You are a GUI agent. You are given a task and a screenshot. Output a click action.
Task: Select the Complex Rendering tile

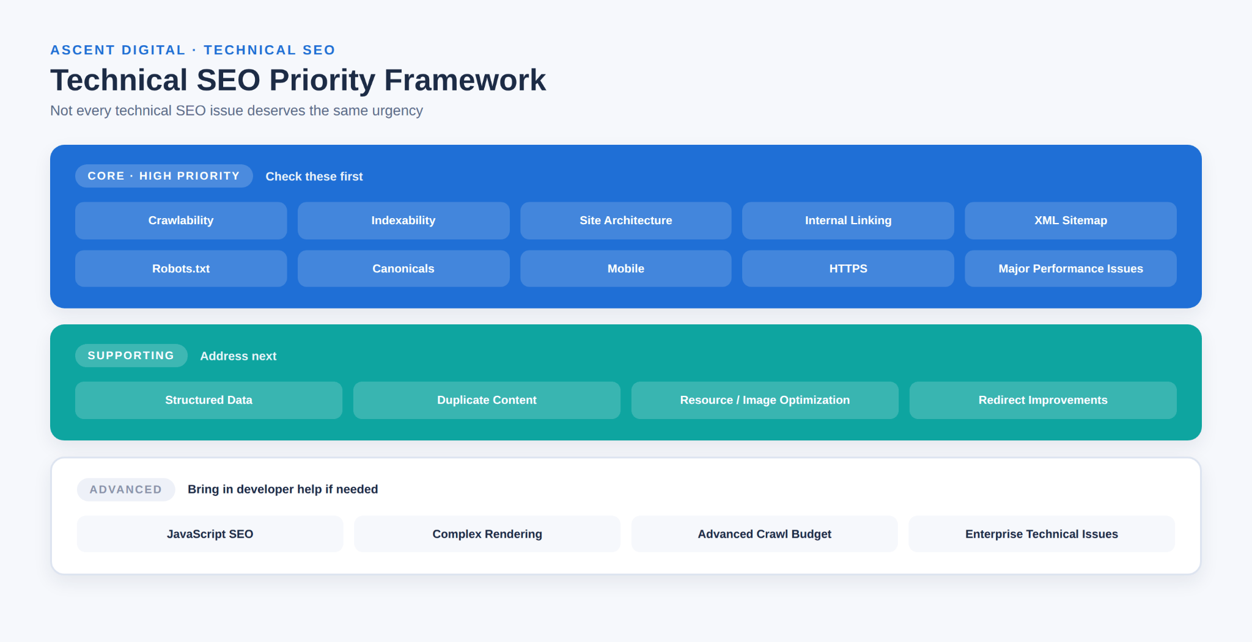tap(487, 534)
